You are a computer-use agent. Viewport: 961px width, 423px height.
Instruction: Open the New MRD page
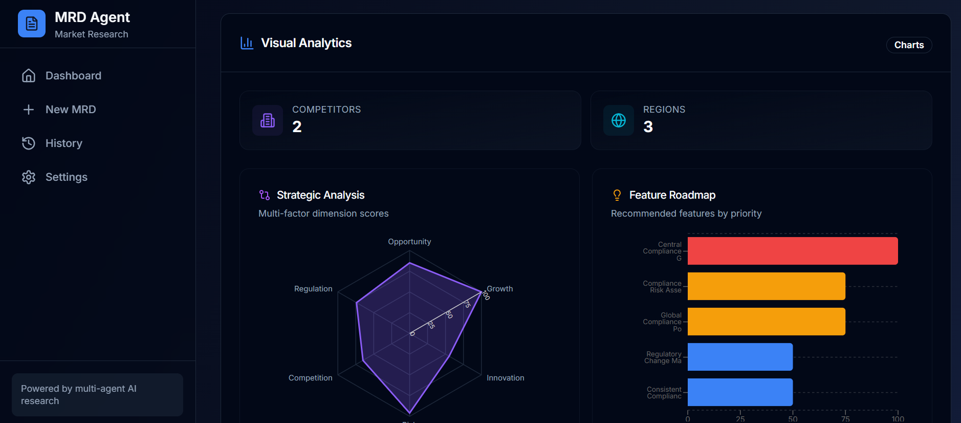(71, 109)
